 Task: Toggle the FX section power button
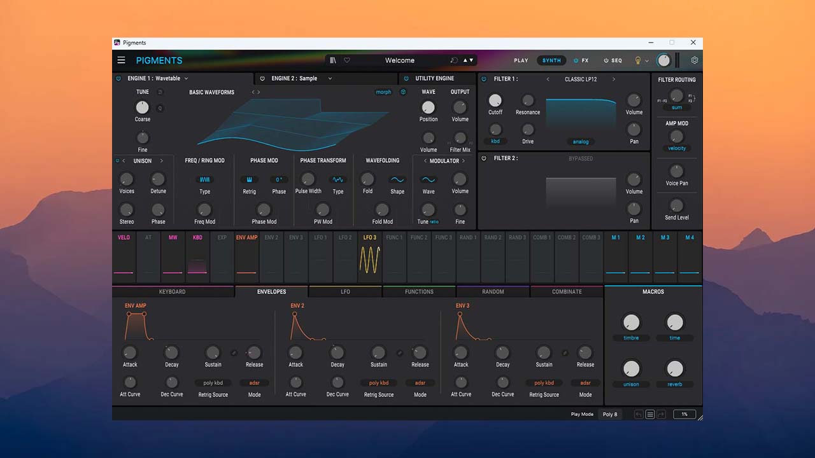[575, 60]
